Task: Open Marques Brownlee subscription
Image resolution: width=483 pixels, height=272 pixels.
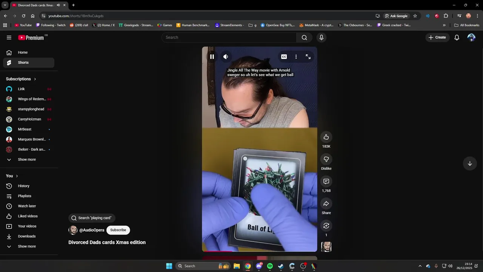Action: (29, 139)
